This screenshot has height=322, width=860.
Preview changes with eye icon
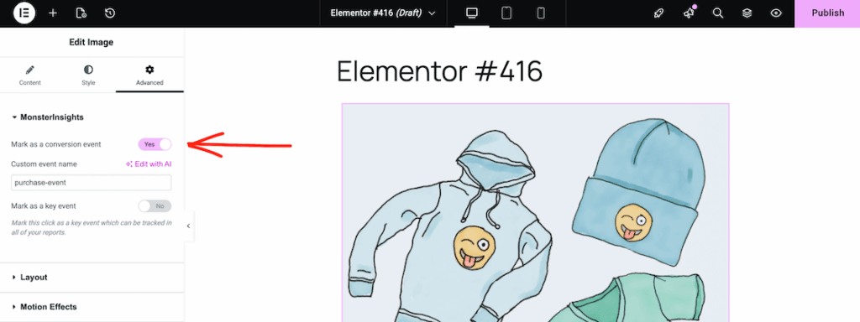click(x=776, y=13)
